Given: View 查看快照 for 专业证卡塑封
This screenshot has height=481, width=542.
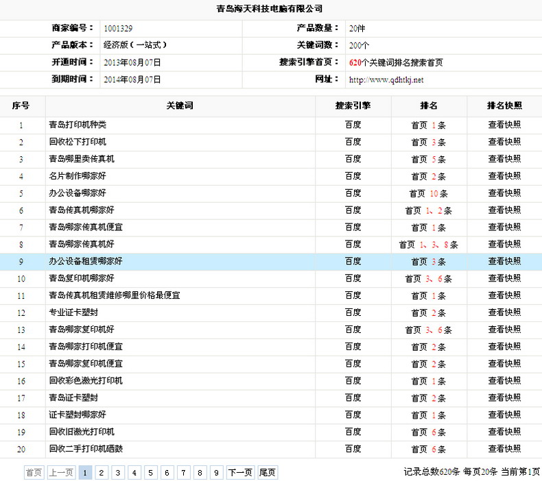Looking at the screenshot, I should pos(504,312).
